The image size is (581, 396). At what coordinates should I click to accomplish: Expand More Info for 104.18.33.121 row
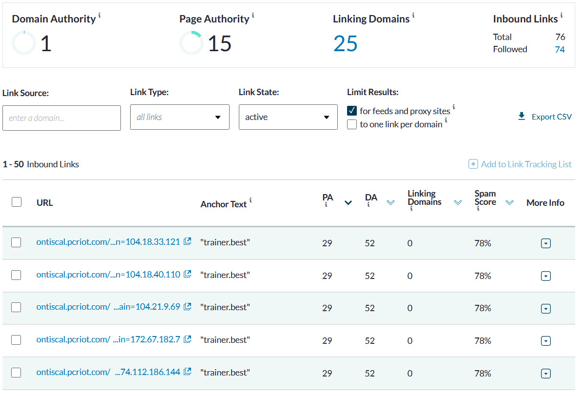pos(546,243)
